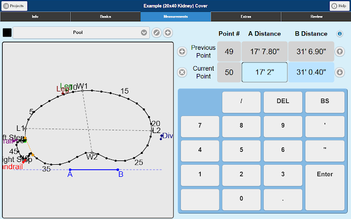The image size is (351, 219).
Task: Tap the inches double-quote key
Action: [325, 151]
